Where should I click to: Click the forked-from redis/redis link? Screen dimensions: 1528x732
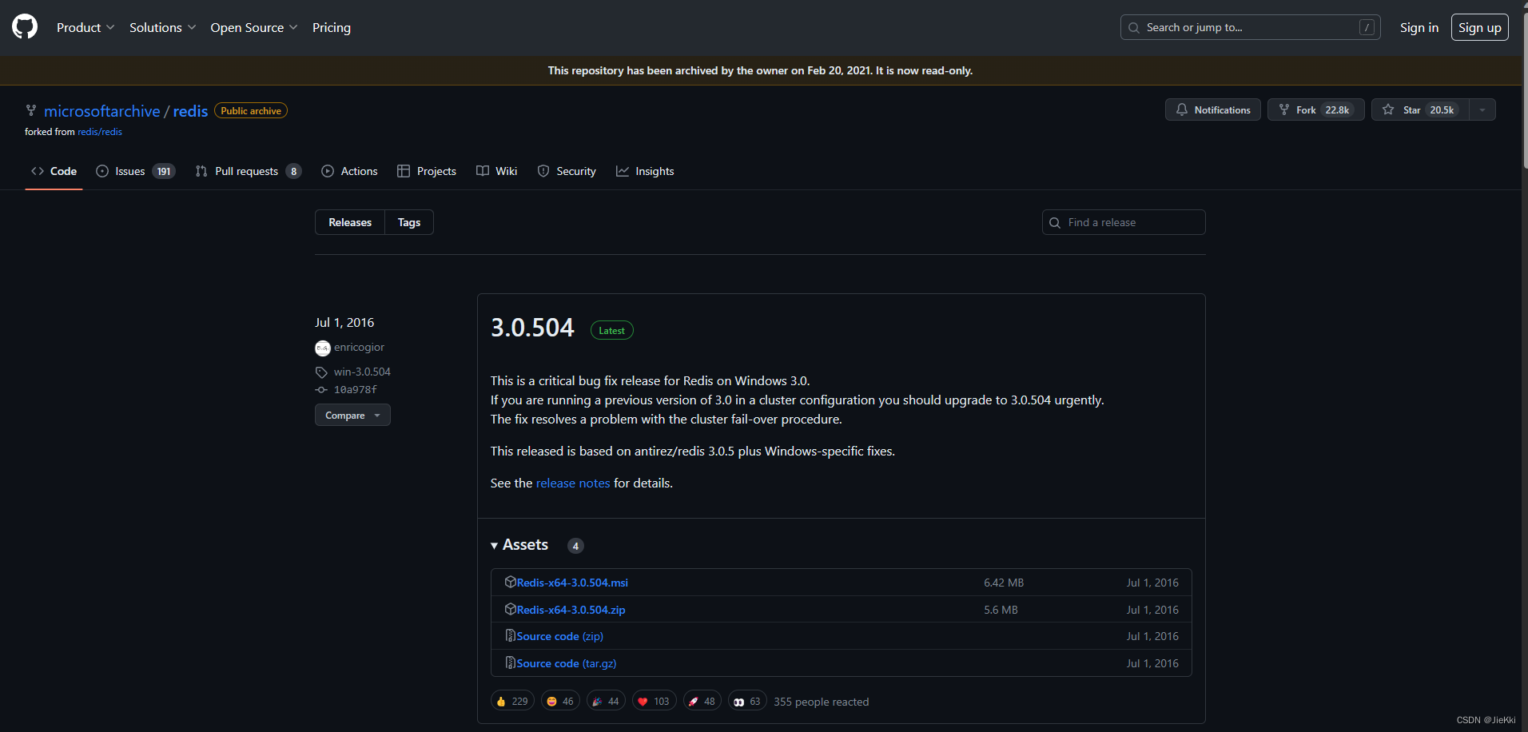pyautogui.click(x=100, y=132)
